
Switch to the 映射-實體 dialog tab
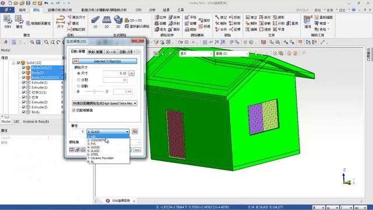pos(95,52)
